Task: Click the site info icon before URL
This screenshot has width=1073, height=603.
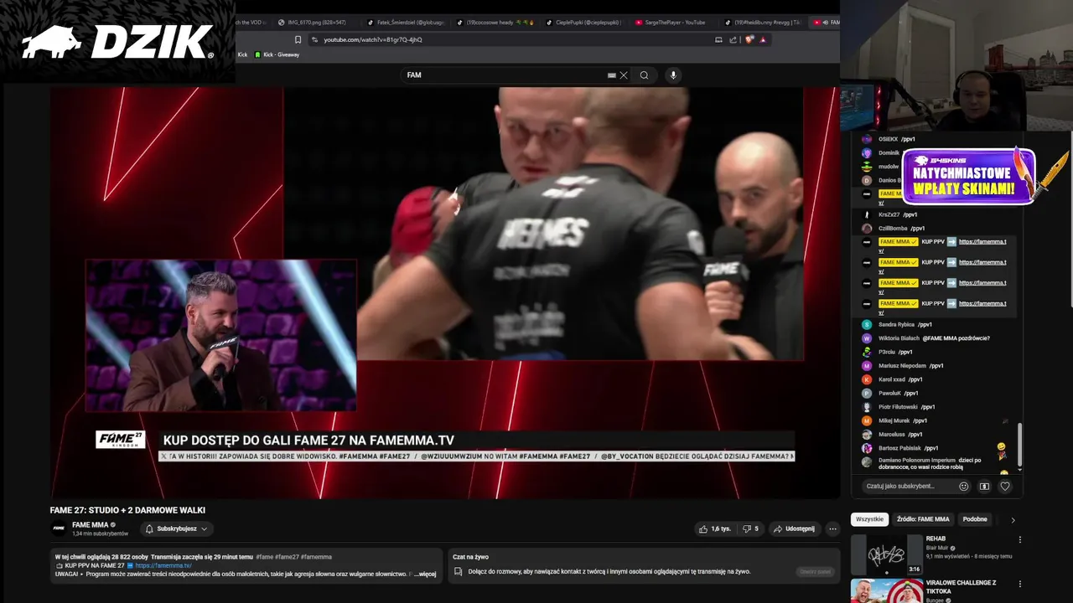Action: (x=314, y=39)
